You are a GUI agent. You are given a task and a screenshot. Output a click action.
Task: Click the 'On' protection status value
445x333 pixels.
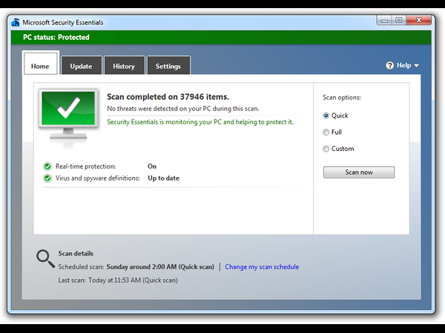[152, 166]
